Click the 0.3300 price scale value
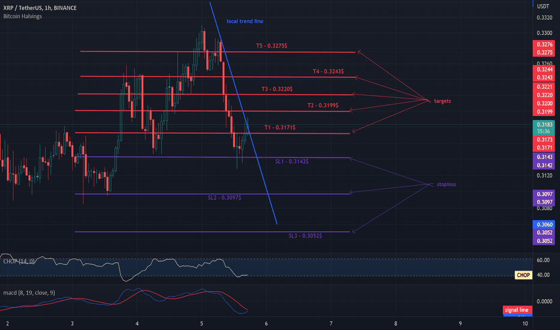 tap(544, 33)
